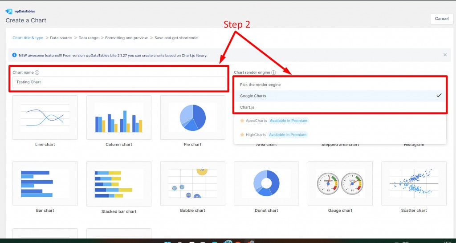Screen dimensions: 456x243
Task: Pick the Column chart thumbnail
Action: pos(119,117)
